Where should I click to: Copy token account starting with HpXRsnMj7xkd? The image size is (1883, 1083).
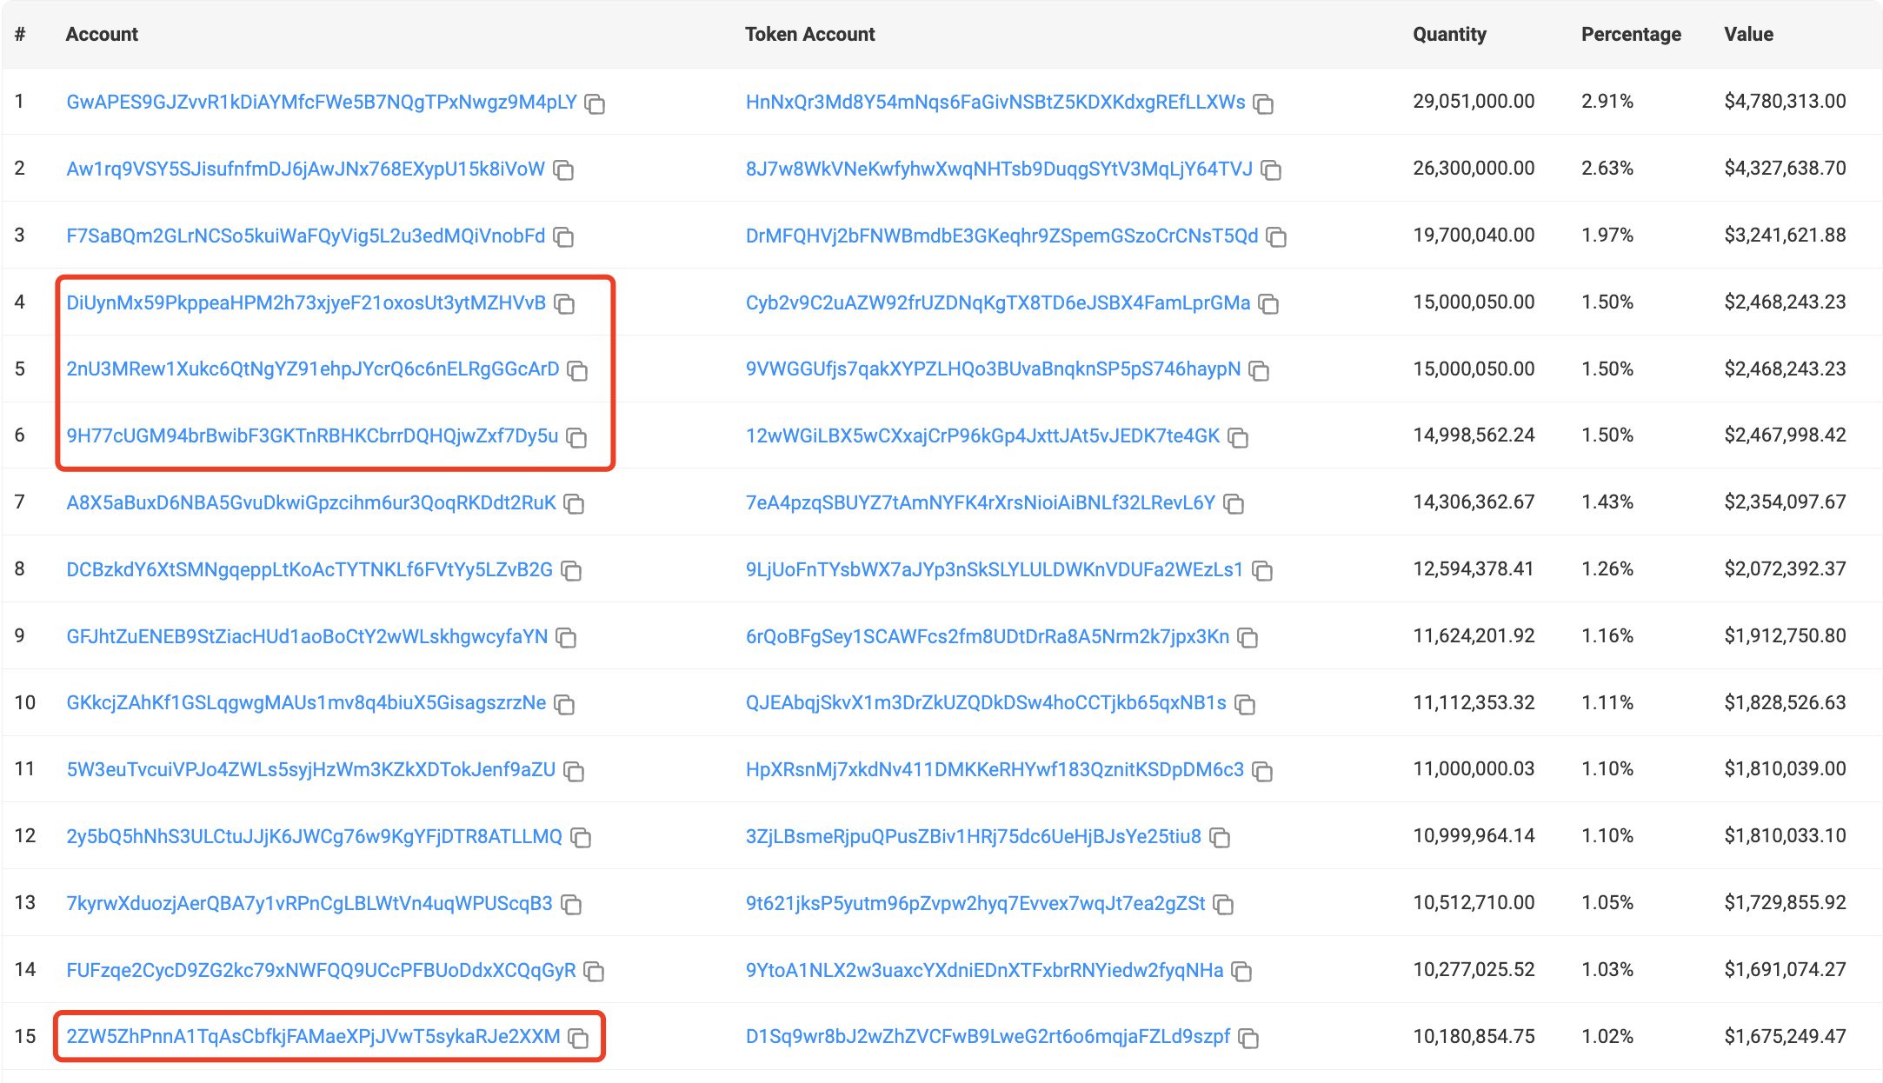[x=1262, y=771]
